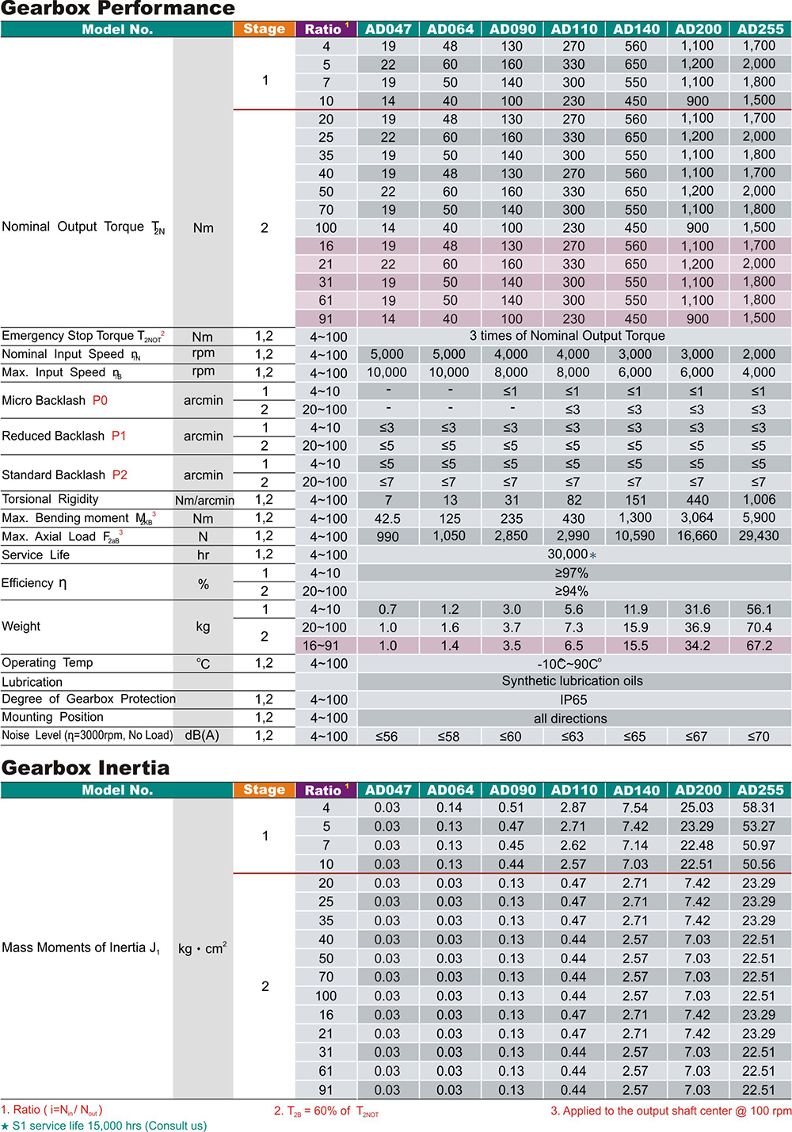Select the "990" axial load value
Image resolution: width=792 pixels, height=1132 pixels.
[387, 536]
